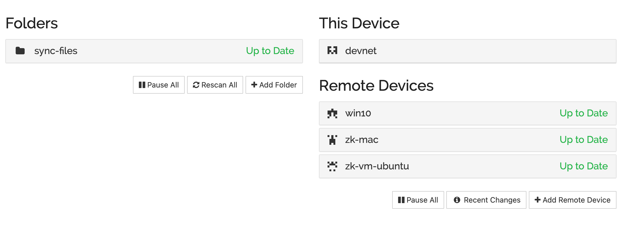Pause all remote devices
Image resolution: width=624 pixels, height=228 pixels.
418,200
